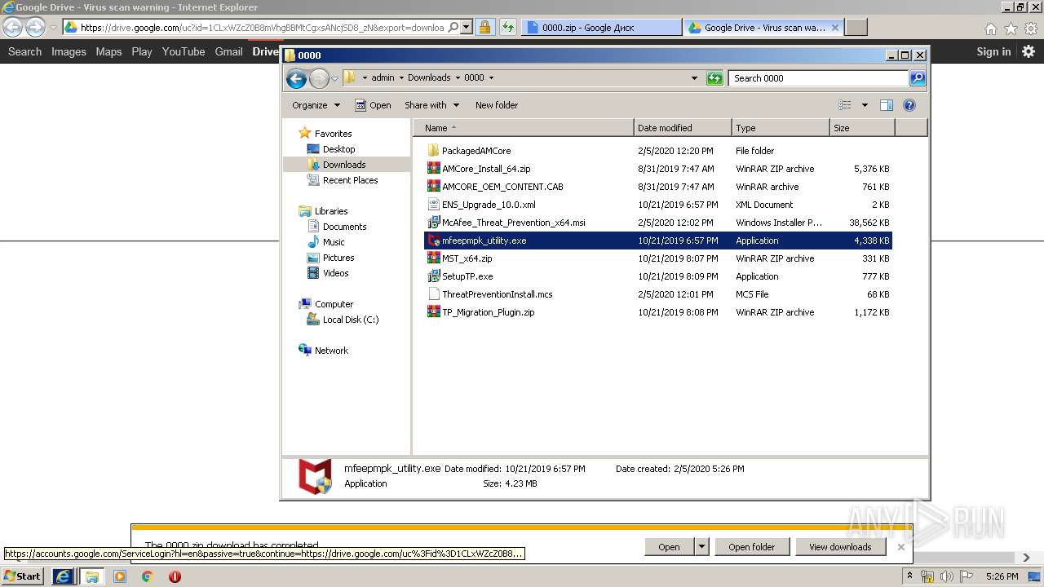Viewport: 1044px width, 587px height.
Task: Click the Action Center flag tray icon
Action: pos(967,576)
